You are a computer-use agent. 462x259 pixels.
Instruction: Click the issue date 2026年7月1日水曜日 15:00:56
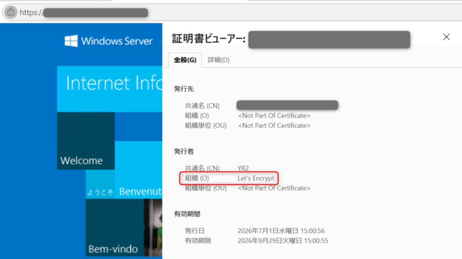tap(281, 231)
